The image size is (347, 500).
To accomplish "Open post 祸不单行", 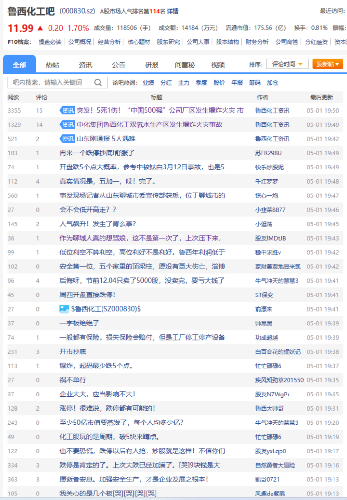I will pos(73,380).
